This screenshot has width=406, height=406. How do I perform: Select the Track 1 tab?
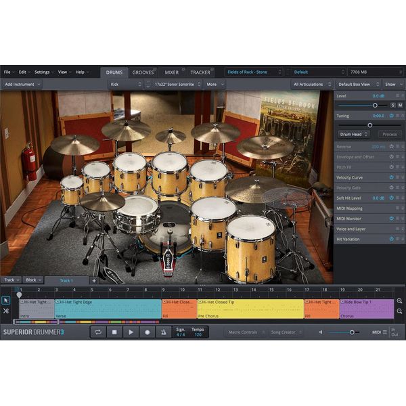[x=66, y=281]
